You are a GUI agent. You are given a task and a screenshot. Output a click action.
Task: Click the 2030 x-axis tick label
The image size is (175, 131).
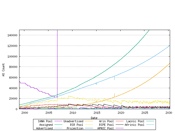tap(169, 112)
